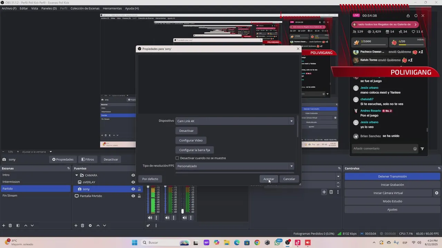Enable Desactivar cuando no se muestre checkbox
Viewport: 442px width, 248px height.
pyautogui.click(x=177, y=158)
